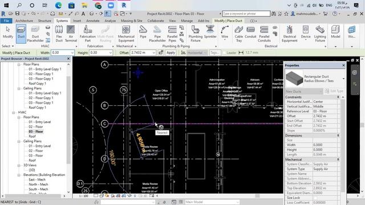Place Electrical Equipment

point(289,34)
